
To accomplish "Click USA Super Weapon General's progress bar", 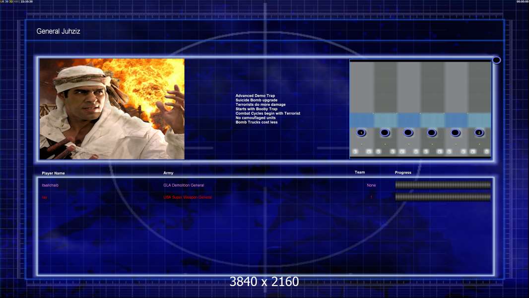I will point(443,197).
